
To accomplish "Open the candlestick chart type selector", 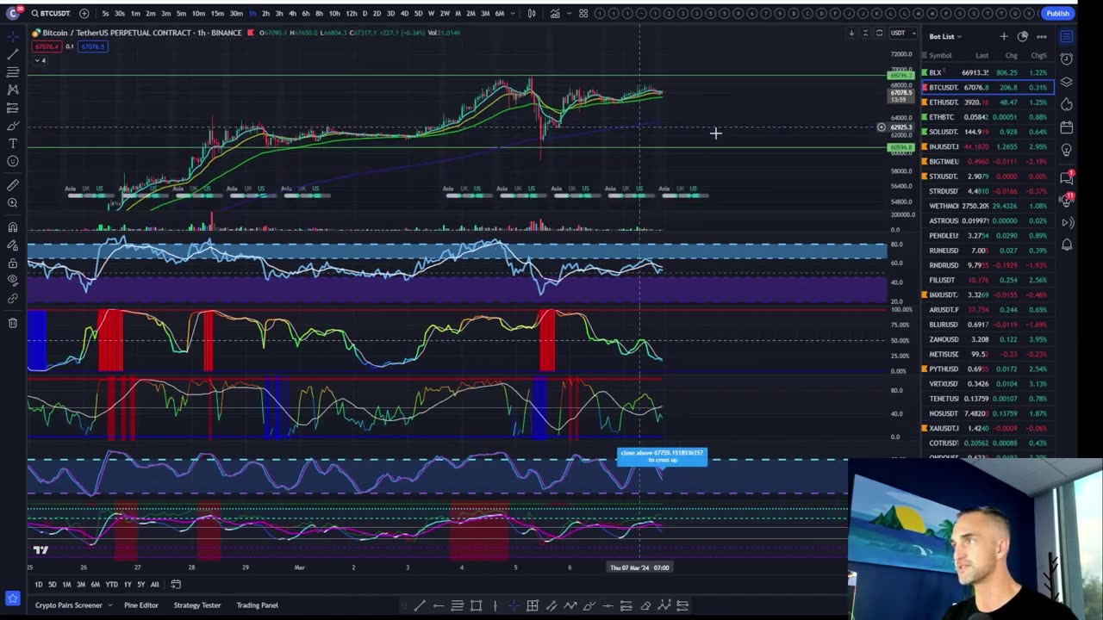I will (532, 13).
